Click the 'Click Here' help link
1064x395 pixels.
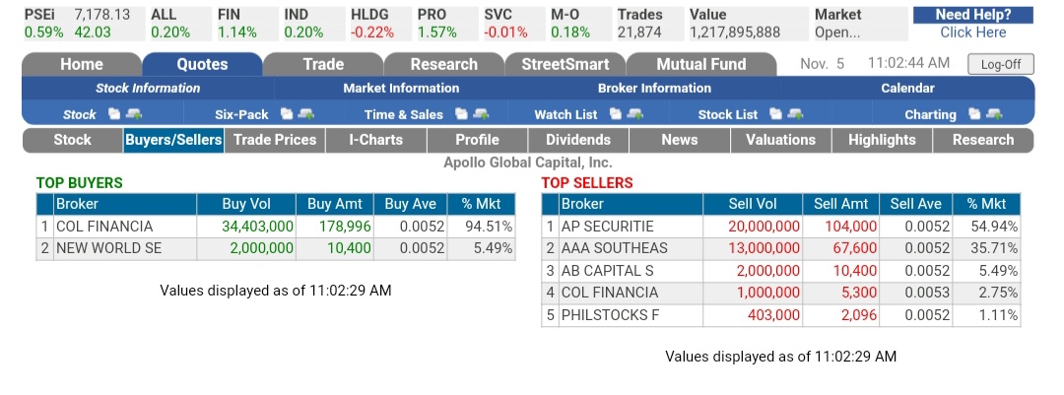[x=972, y=33]
